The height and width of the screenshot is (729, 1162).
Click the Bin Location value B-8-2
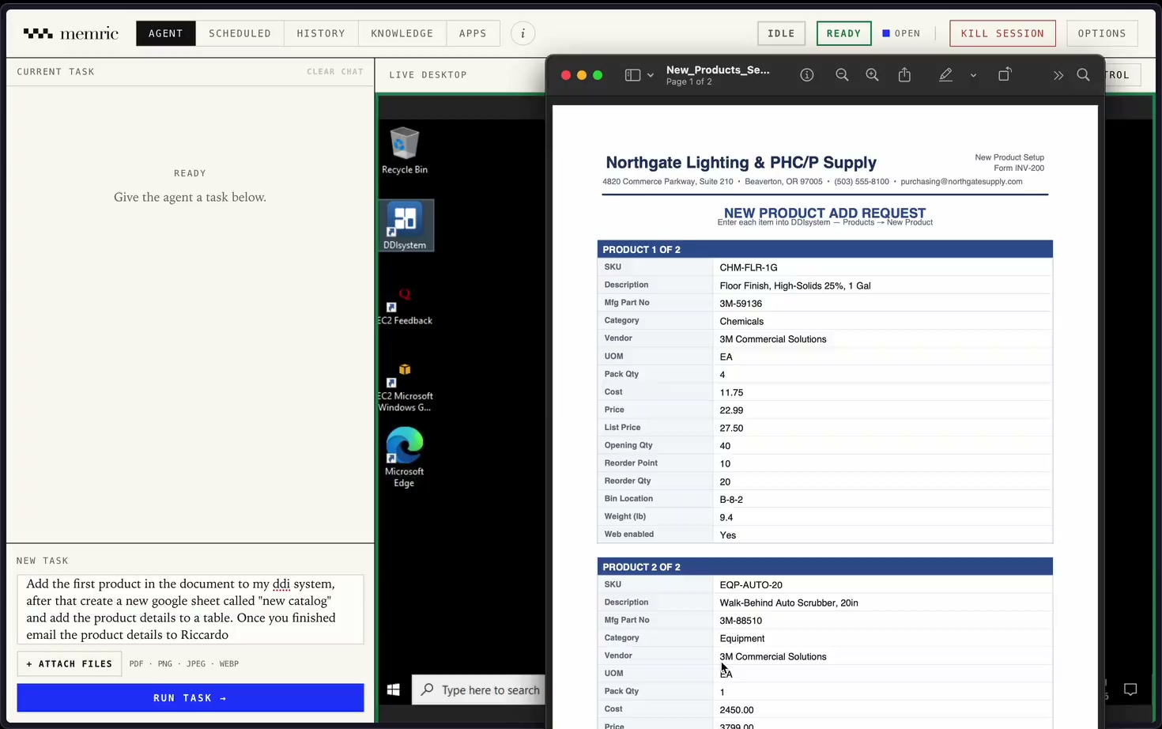tap(731, 500)
